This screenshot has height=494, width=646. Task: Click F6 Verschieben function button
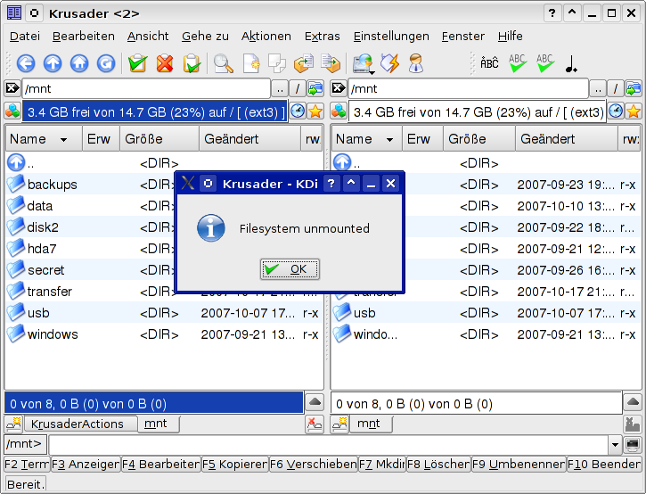coord(313,465)
